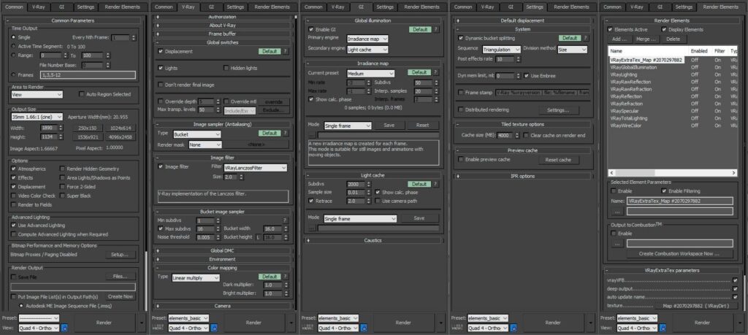Enable the Hidden lights checkbox
The height and width of the screenshot is (335, 748).
tap(226, 68)
